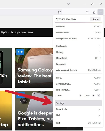The image size is (105, 131).
Task: Open Today's best deals link
Action: point(22,32)
